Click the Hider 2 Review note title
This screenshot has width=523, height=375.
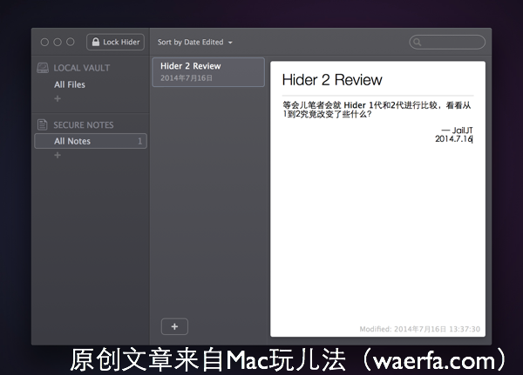click(x=332, y=80)
